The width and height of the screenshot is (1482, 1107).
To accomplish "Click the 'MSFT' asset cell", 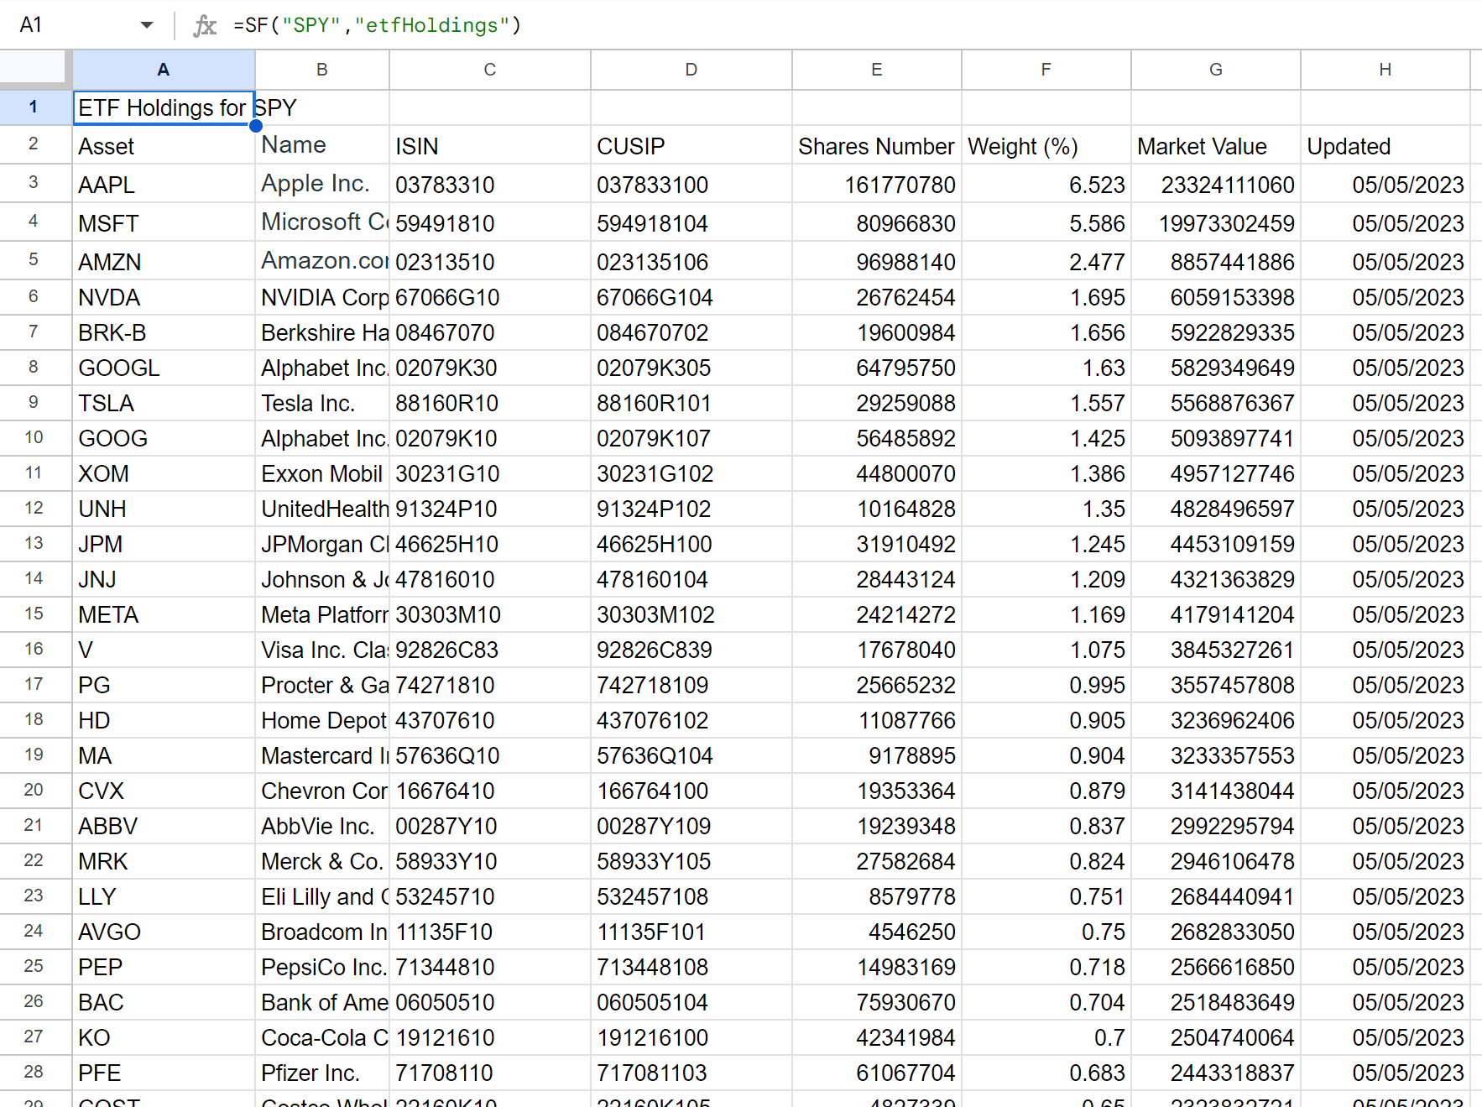I will (164, 222).
